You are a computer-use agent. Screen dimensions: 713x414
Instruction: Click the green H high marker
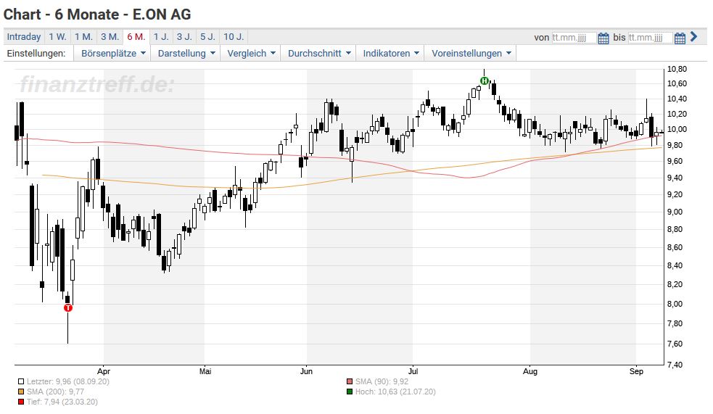485,81
